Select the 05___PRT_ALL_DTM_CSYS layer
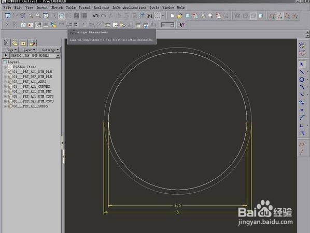 pos(33,96)
